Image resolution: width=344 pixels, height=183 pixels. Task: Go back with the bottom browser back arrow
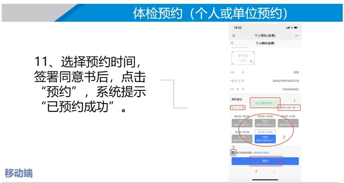point(256,171)
